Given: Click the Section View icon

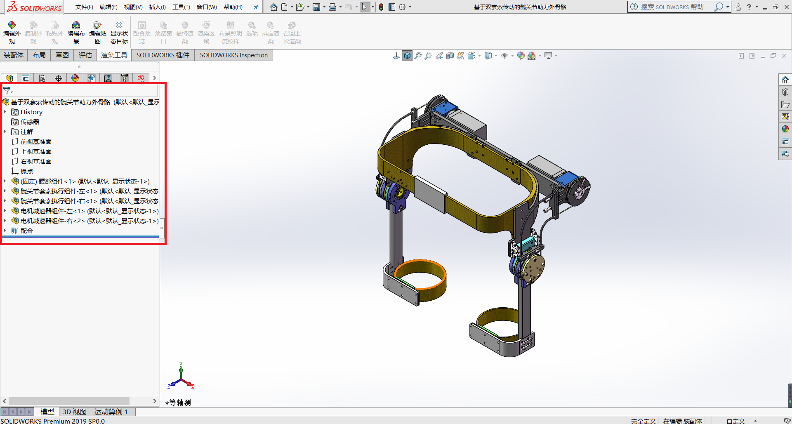Looking at the screenshot, I should pos(450,56).
